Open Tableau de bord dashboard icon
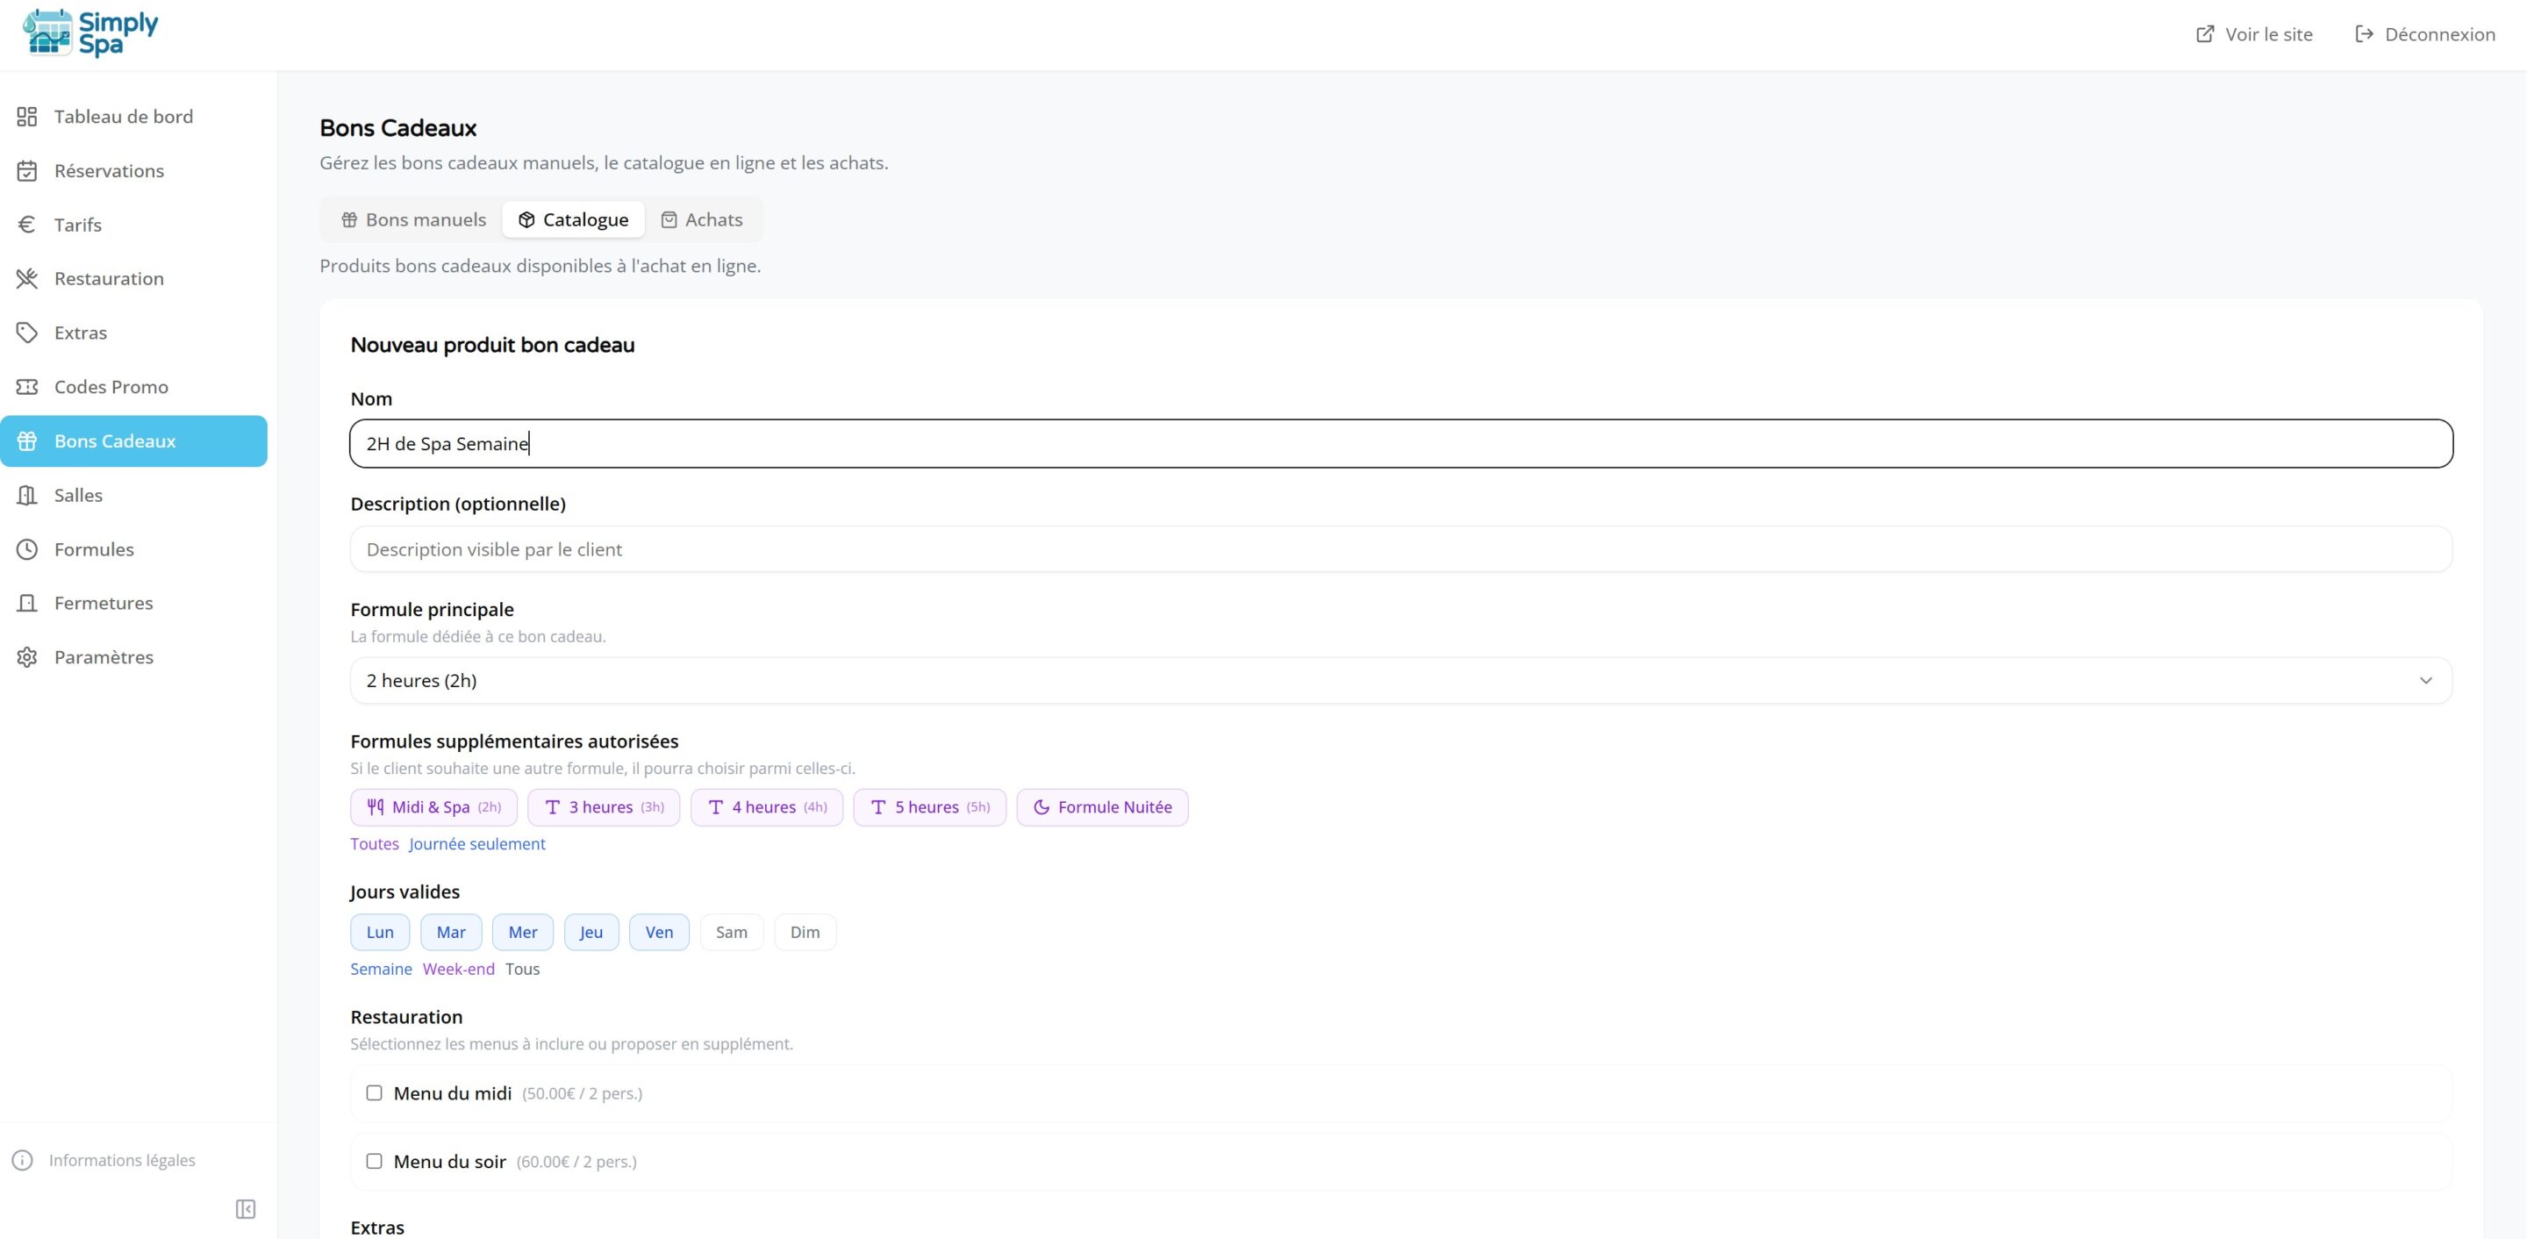Screen dimensions: 2527x1239 [x=27, y=117]
